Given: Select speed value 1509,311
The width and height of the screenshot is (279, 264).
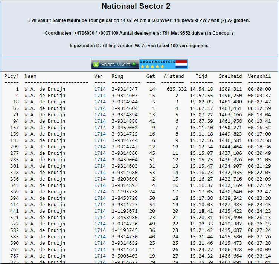Looking at the screenshot, I should pyautogui.click(x=230, y=89).
